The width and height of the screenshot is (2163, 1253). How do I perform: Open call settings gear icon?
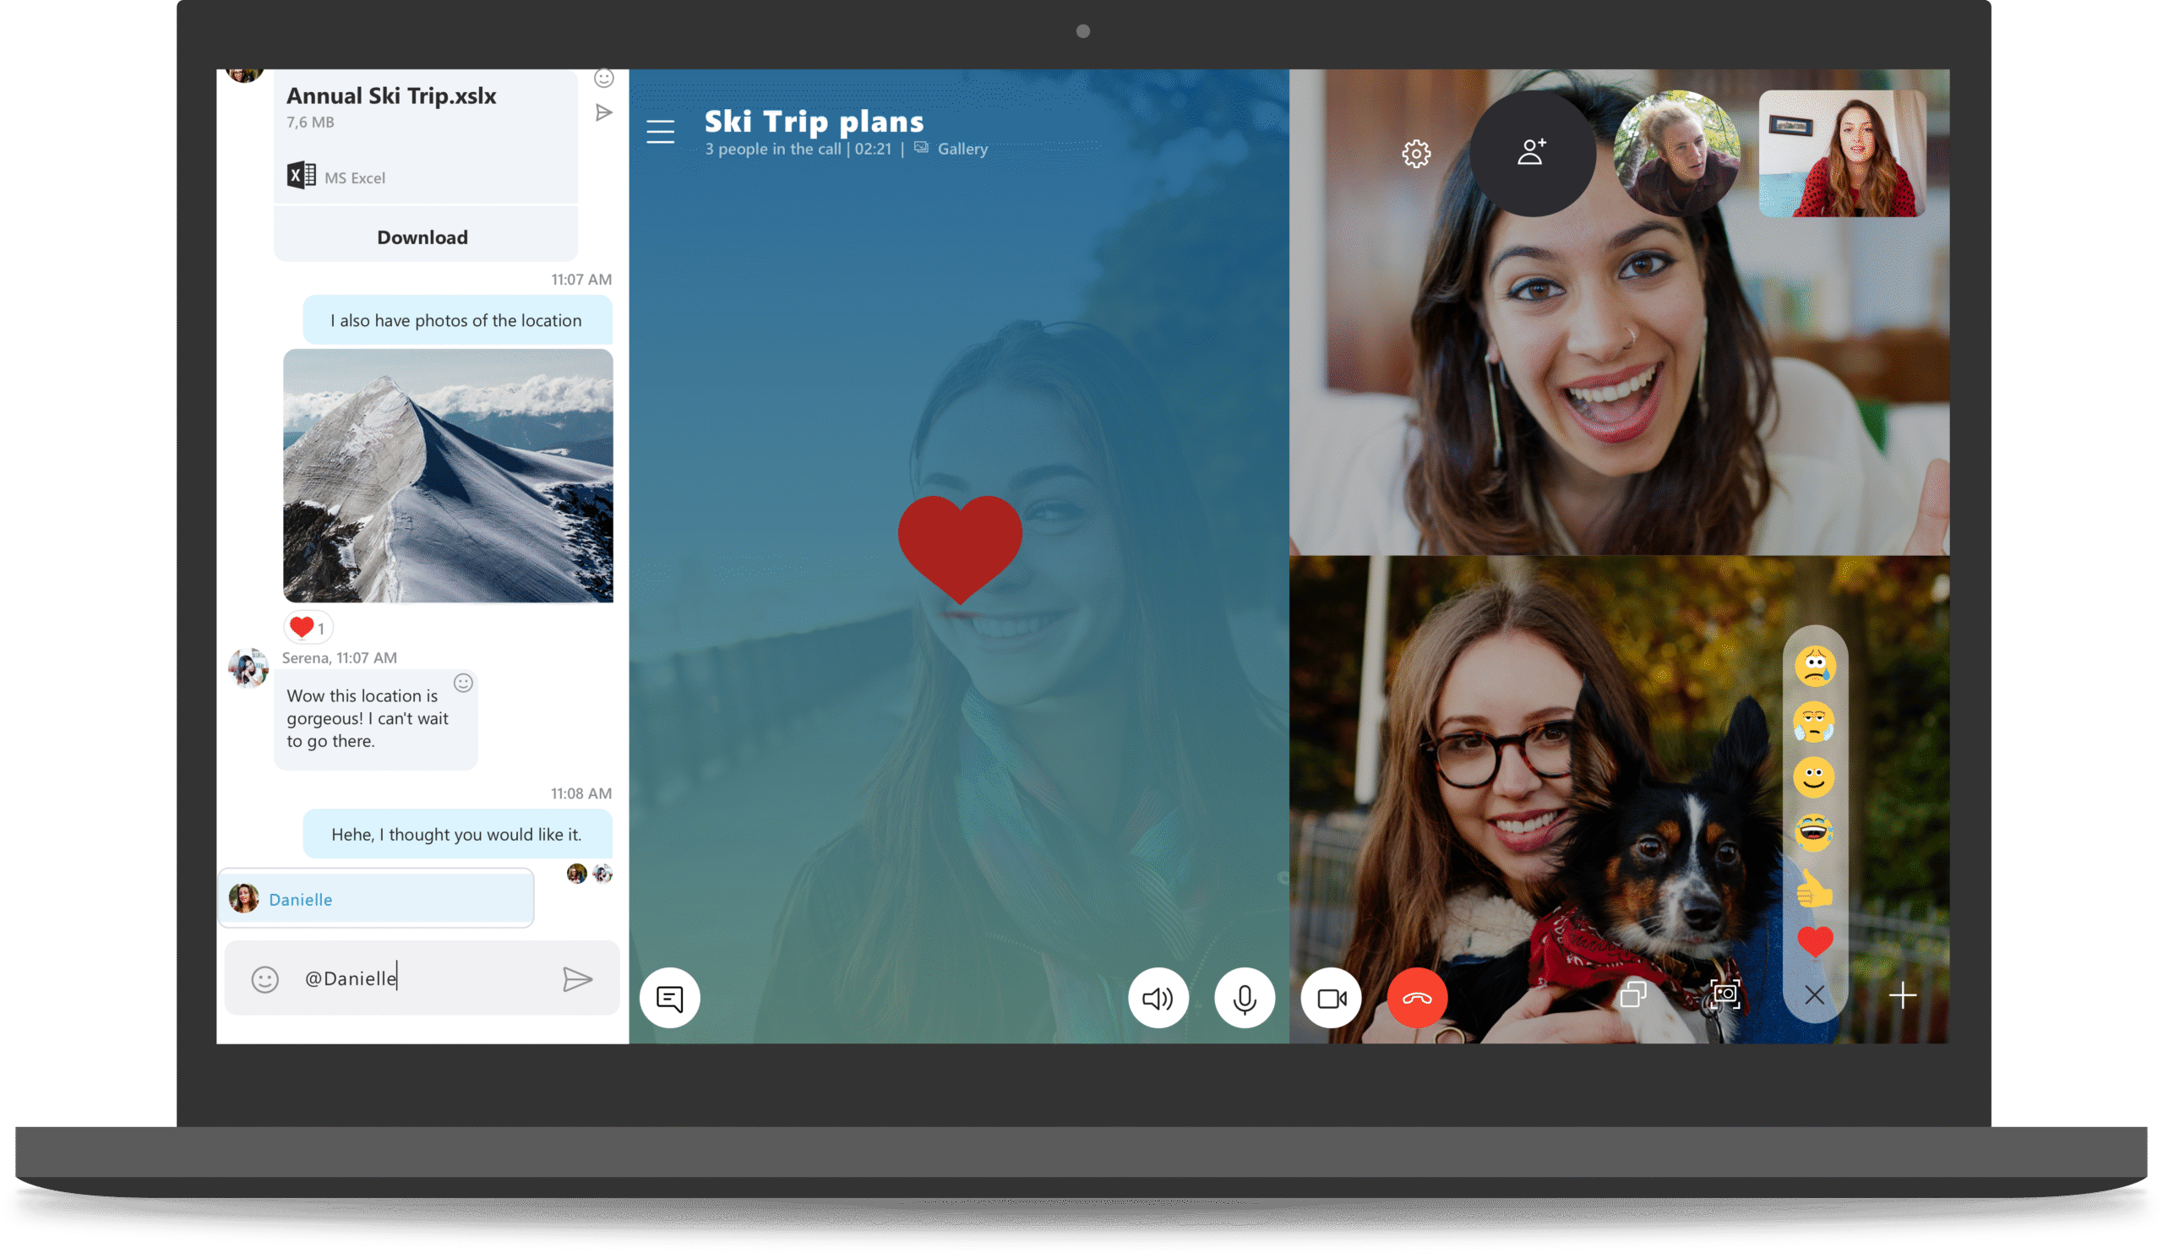coord(1416,154)
